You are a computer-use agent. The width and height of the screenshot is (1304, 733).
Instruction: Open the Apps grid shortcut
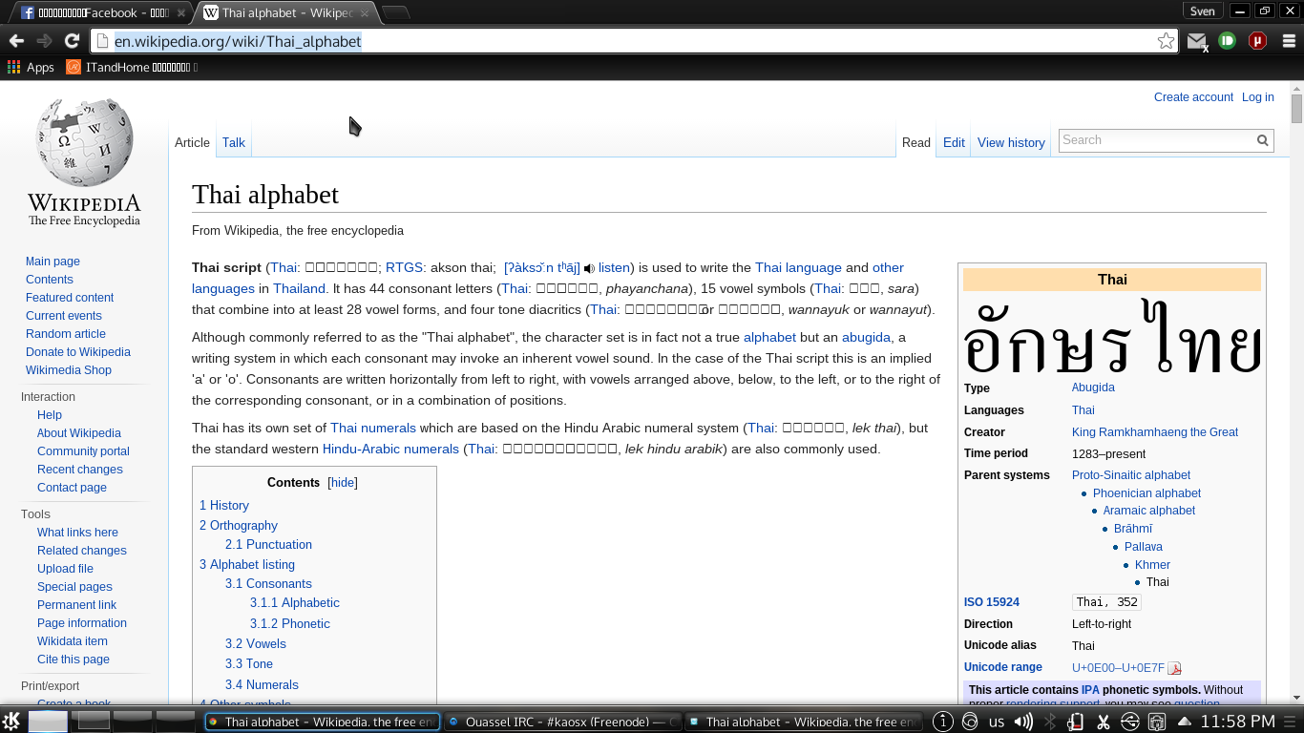[x=31, y=68]
